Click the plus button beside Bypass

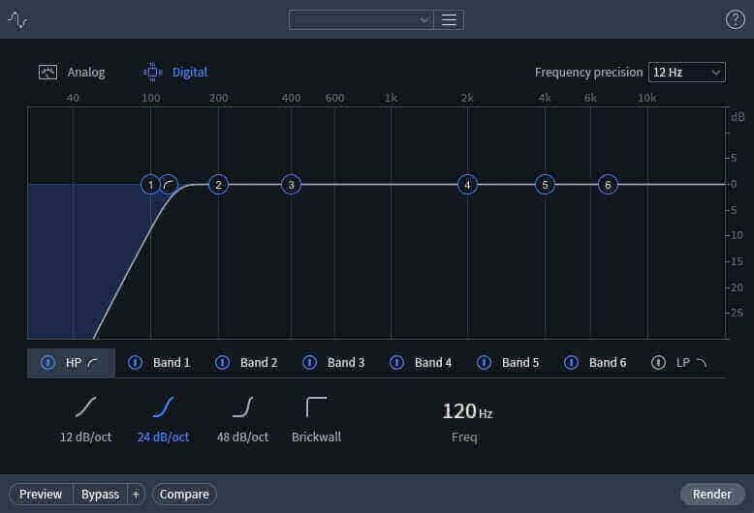[136, 494]
